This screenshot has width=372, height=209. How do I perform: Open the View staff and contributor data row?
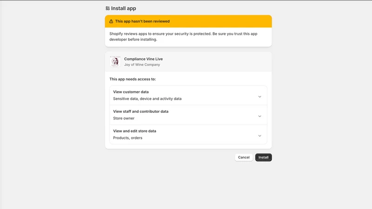click(x=188, y=115)
